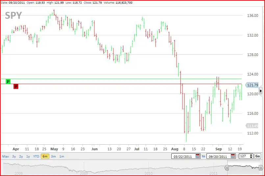Click the 124.00 price axis label
This screenshot has height=176, width=265.
(x=253, y=74)
